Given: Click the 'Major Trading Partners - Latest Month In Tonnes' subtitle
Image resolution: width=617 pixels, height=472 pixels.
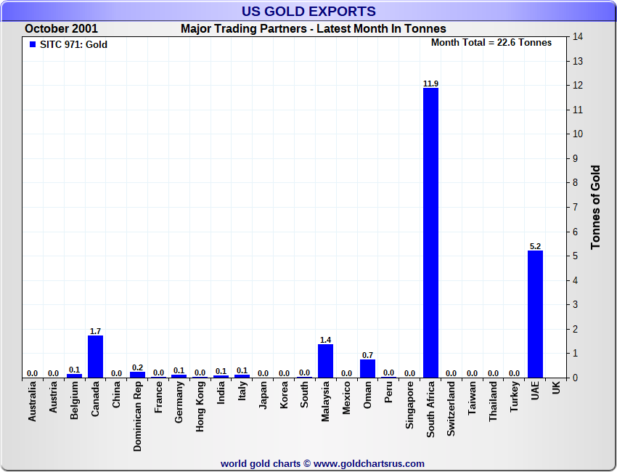Looking at the screenshot, I should [314, 29].
